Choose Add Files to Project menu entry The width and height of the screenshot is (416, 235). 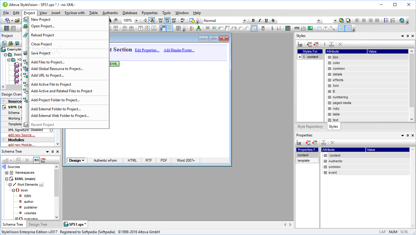[x=48, y=62]
